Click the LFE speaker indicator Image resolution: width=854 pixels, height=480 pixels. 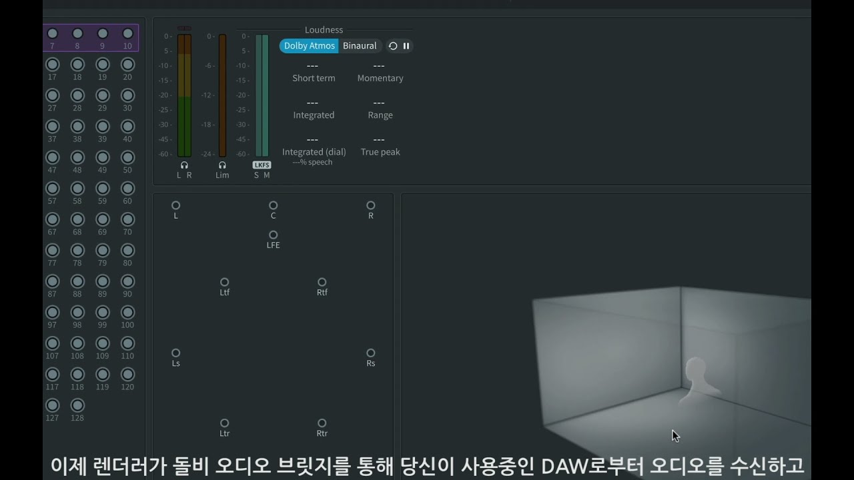[273, 235]
